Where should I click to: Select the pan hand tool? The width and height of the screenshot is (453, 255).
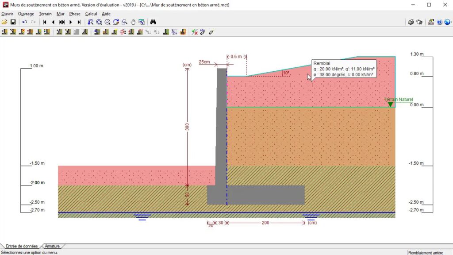[x=133, y=22]
